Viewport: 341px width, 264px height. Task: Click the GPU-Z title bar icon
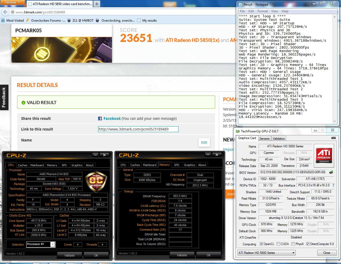coord(237,131)
